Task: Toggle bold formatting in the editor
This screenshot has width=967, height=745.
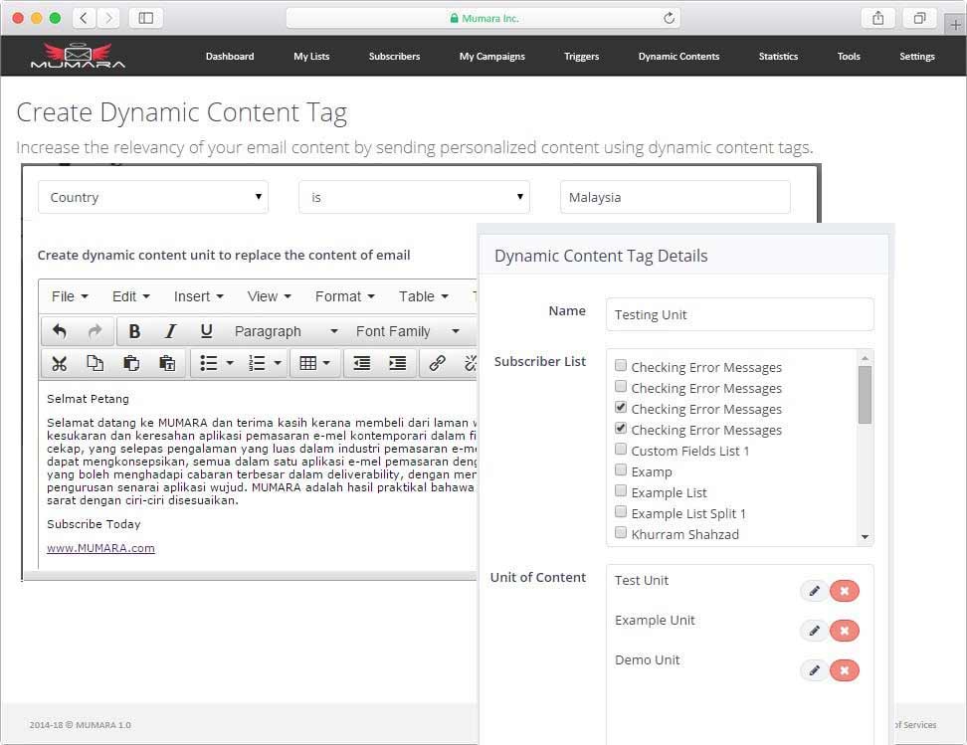Action: (134, 331)
